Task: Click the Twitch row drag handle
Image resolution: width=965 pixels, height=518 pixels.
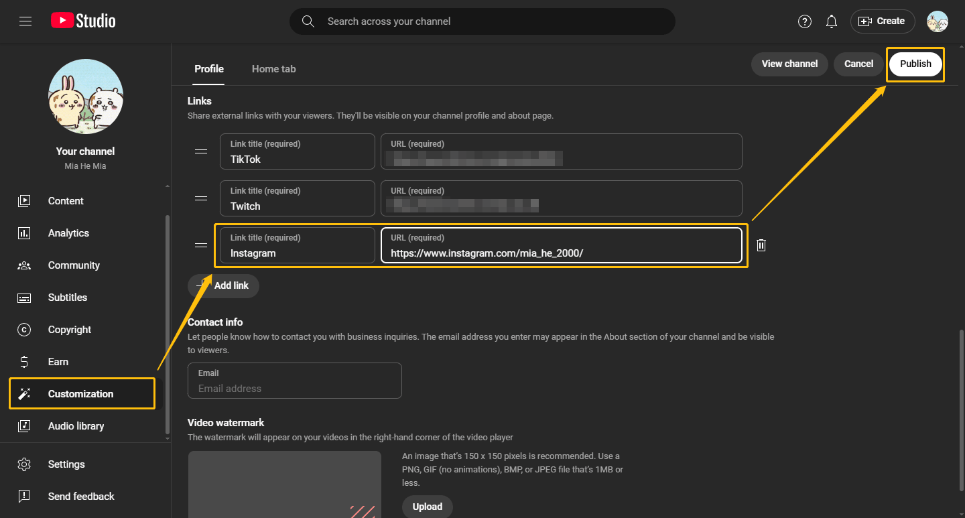Action: click(x=200, y=198)
